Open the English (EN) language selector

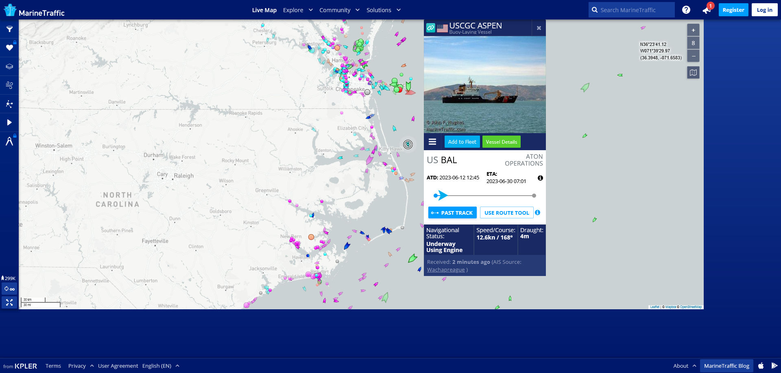157,366
